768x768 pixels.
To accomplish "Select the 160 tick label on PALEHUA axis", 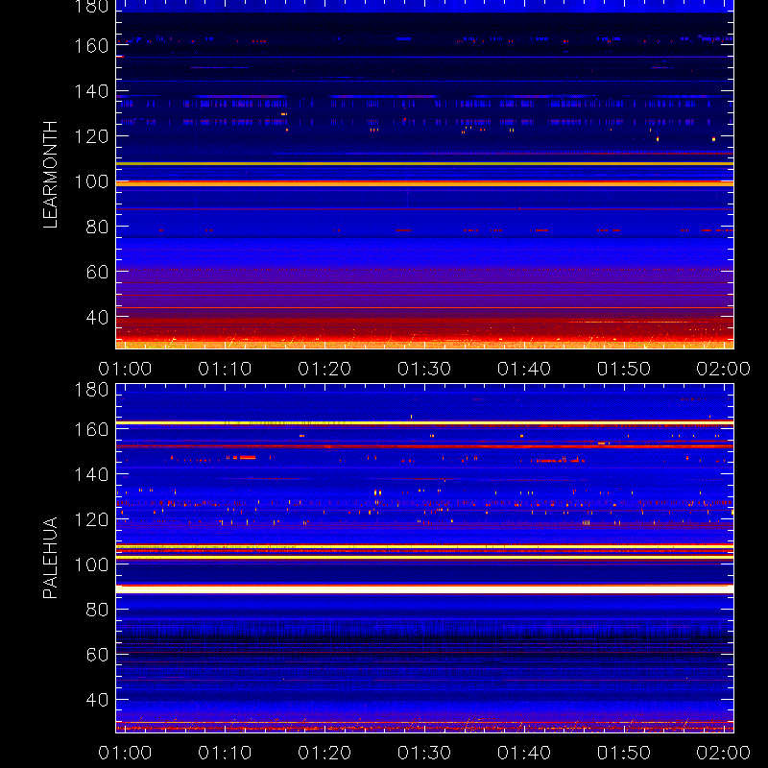I will [91, 429].
